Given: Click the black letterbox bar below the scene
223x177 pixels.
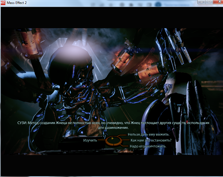Looking at the screenshot, I should pos(111,165).
